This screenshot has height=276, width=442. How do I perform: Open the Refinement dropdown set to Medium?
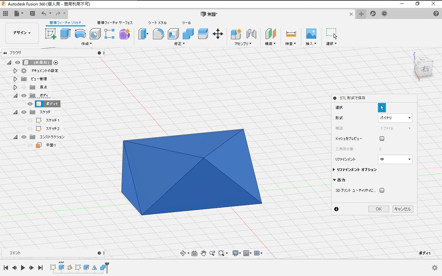click(395, 159)
